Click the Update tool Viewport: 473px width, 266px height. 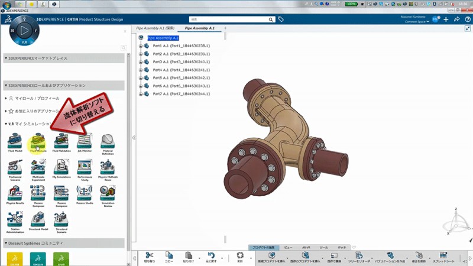(x=240, y=257)
